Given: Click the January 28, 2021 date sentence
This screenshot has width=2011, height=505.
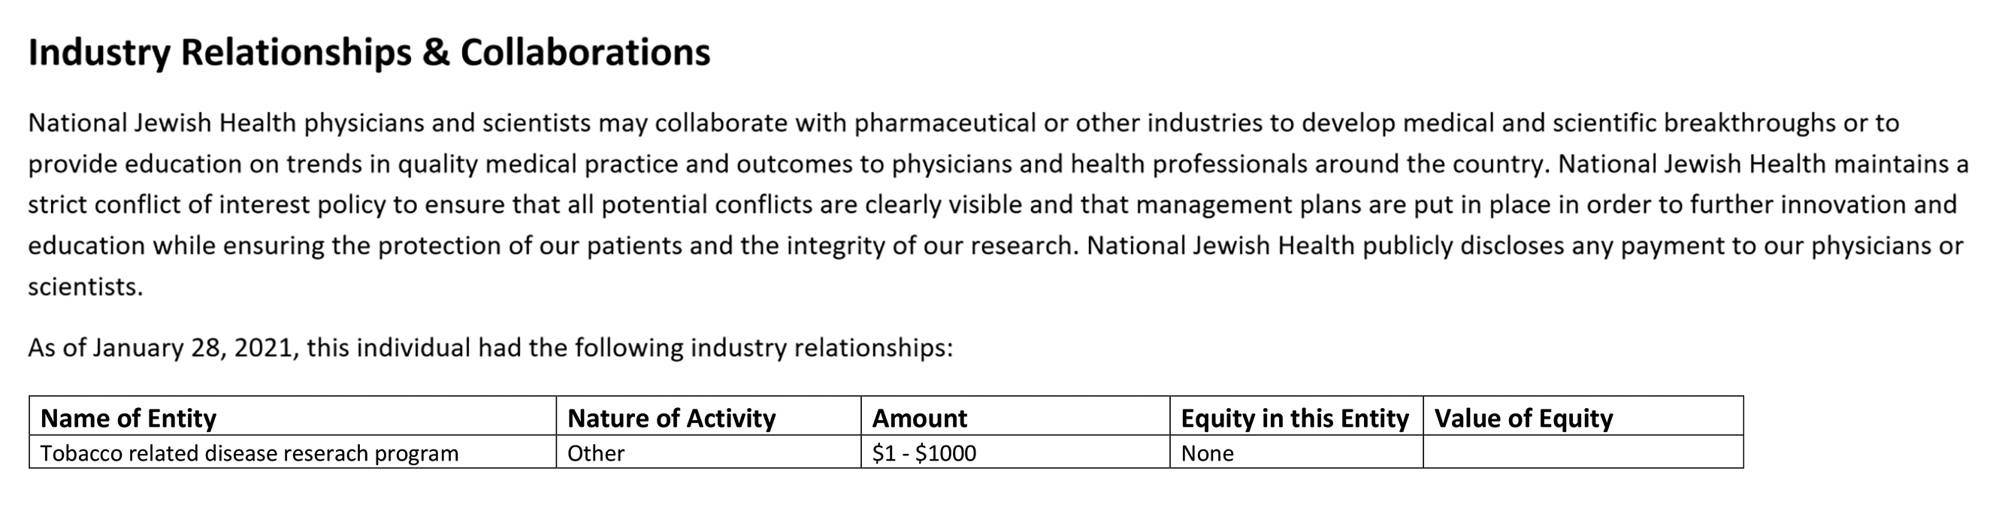Looking at the screenshot, I should (490, 347).
